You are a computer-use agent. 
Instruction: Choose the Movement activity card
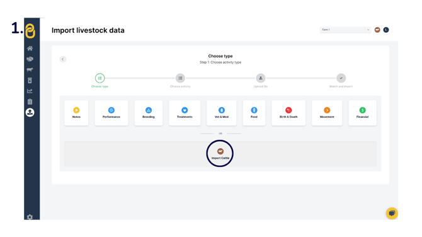tap(327, 113)
